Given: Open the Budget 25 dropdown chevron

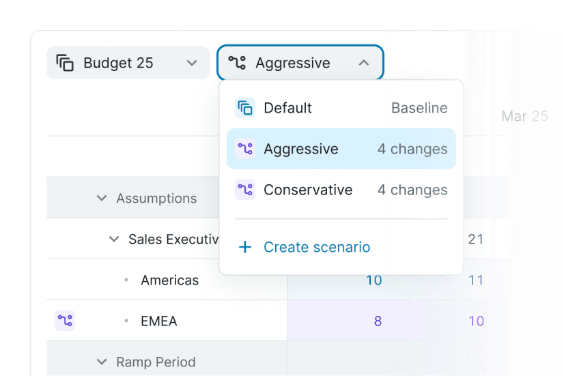Looking at the screenshot, I should (192, 63).
